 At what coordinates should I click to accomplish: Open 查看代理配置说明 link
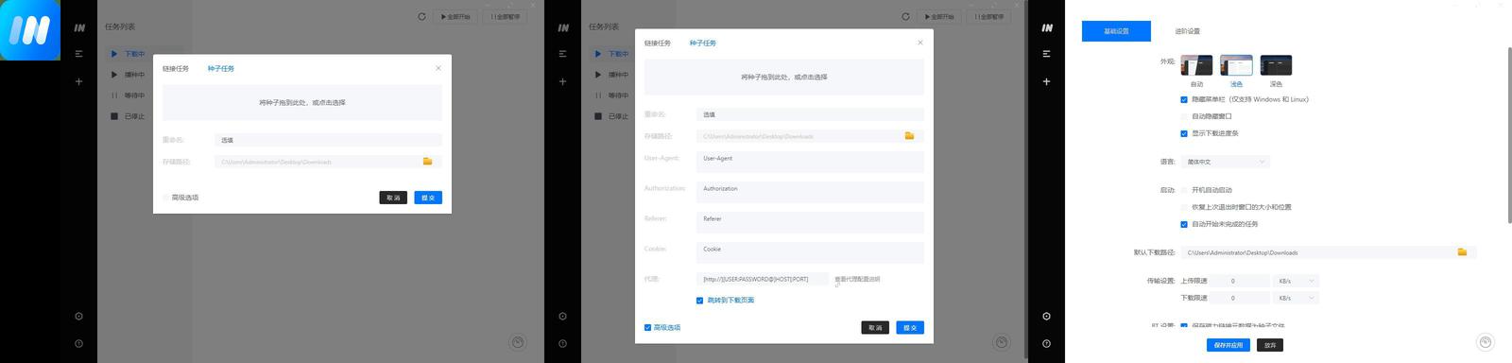coord(857,280)
